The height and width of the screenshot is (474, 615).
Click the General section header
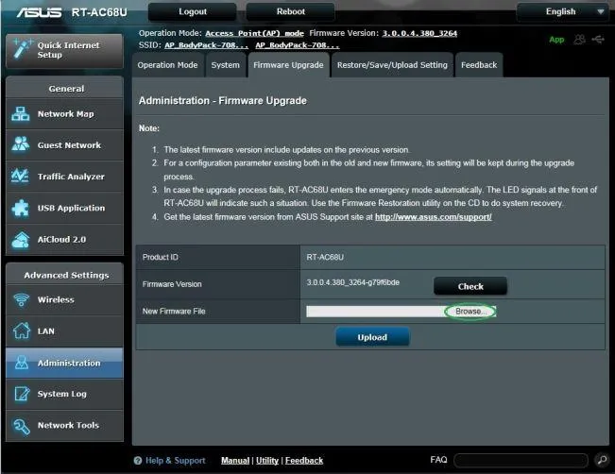[x=66, y=89]
